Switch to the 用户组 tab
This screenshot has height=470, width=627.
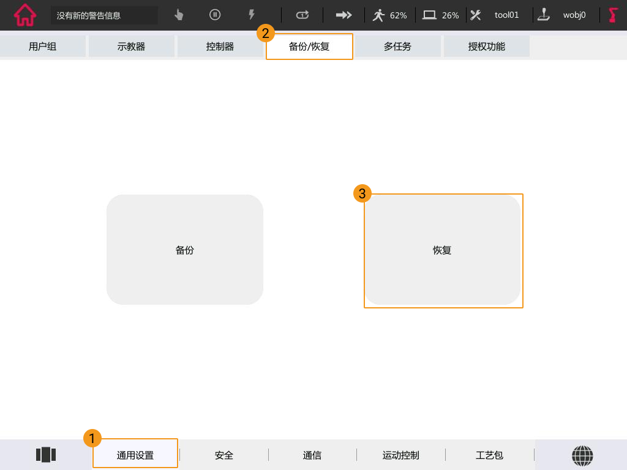click(42, 47)
